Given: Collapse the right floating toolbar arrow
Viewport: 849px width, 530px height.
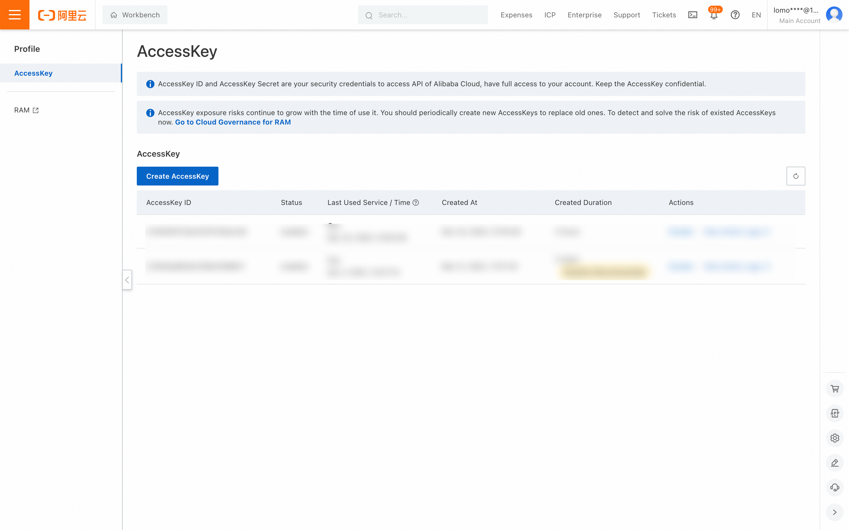Looking at the screenshot, I should 835,512.
